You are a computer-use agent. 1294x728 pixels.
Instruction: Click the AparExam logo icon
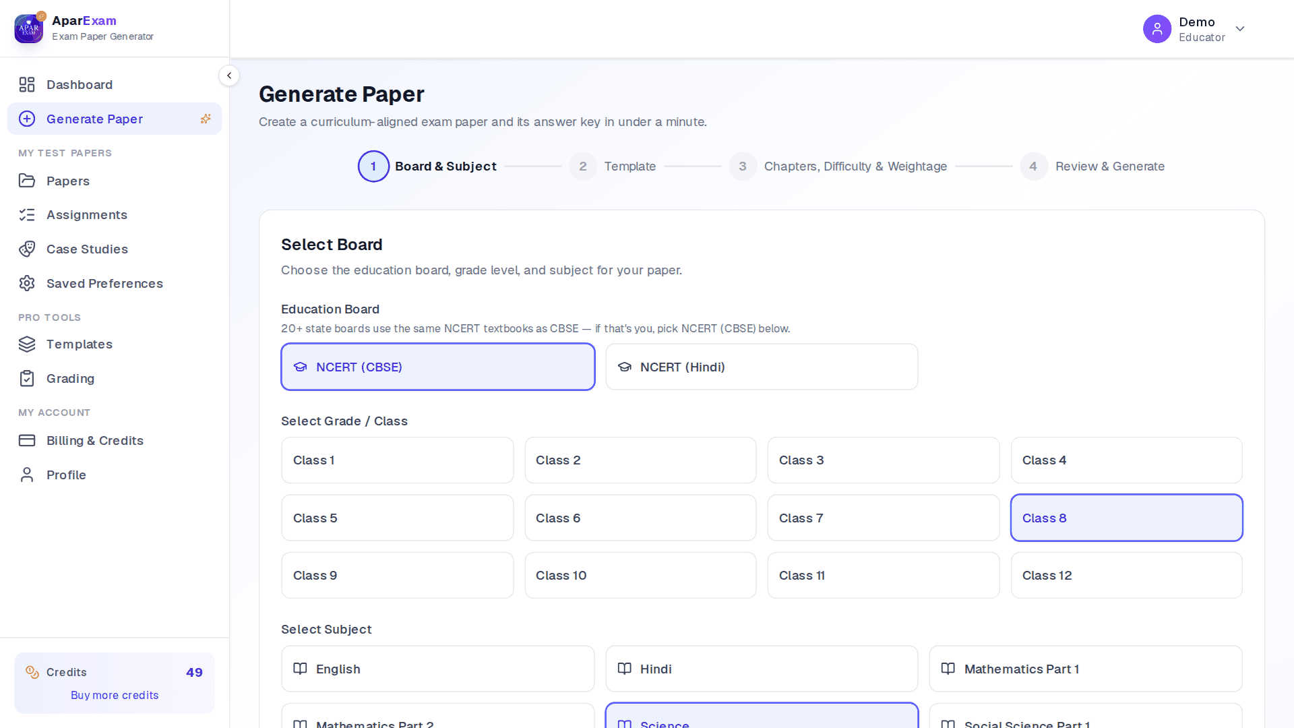29,28
